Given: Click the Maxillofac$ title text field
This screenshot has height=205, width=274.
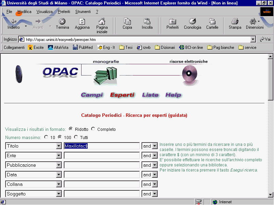Looking at the screenshot, I should pyautogui.click(x=102, y=146).
